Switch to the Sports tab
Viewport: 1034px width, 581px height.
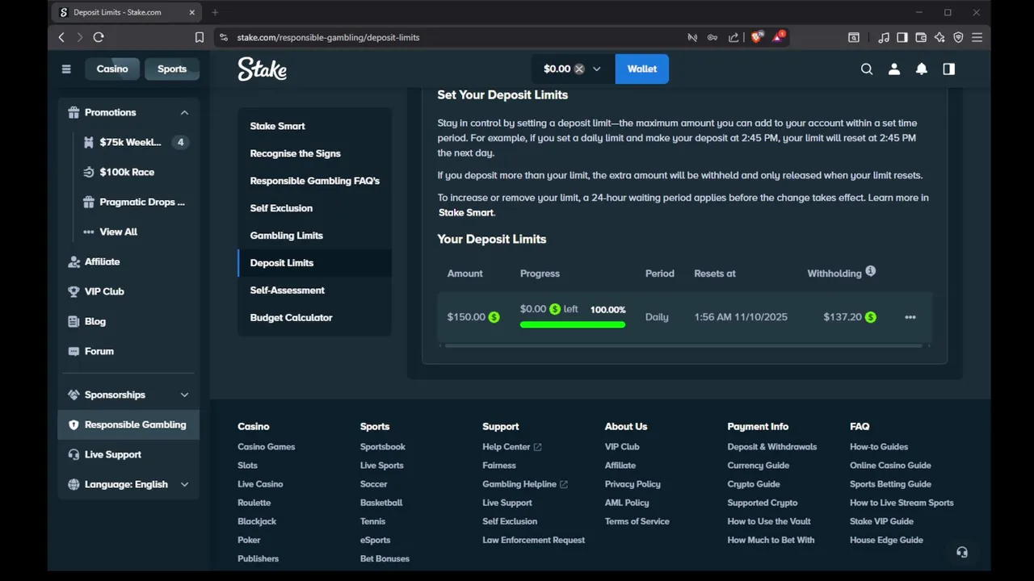(172, 69)
